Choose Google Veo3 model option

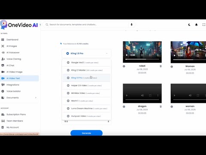86,62
